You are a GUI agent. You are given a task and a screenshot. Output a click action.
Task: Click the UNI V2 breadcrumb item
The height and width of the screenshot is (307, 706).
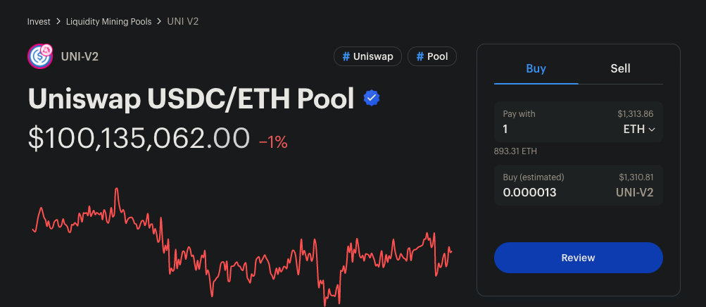(183, 22)
